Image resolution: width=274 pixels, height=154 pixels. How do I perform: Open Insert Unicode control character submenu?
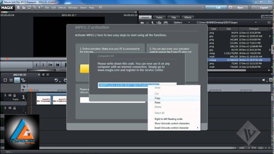(174, 128)
